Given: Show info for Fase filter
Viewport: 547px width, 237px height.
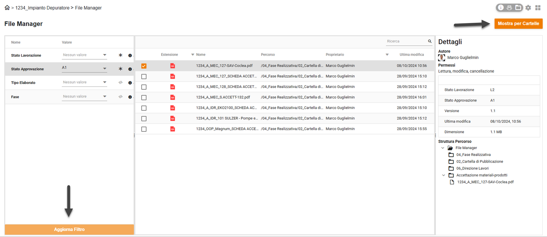Looking at the screenshot, I should pos(130,97).
